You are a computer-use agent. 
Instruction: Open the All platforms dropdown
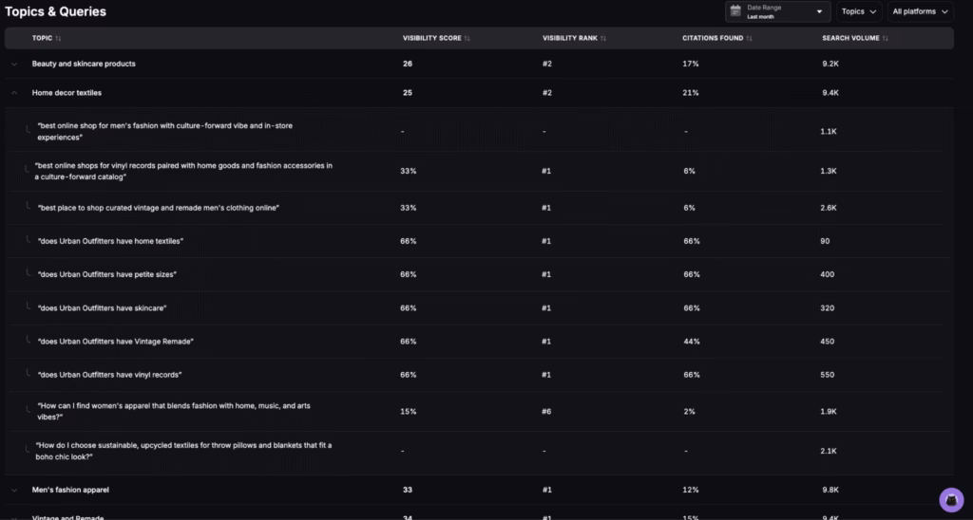click(x=920, y=11)
